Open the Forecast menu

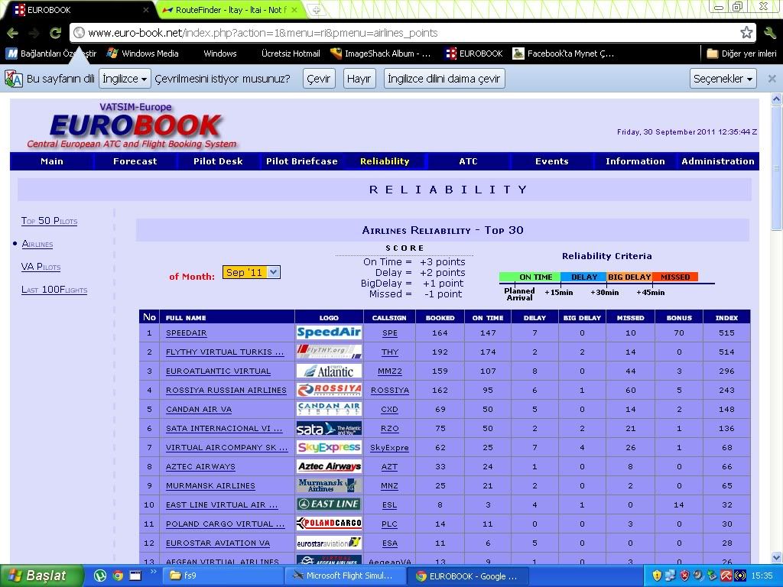coord(135,161)
